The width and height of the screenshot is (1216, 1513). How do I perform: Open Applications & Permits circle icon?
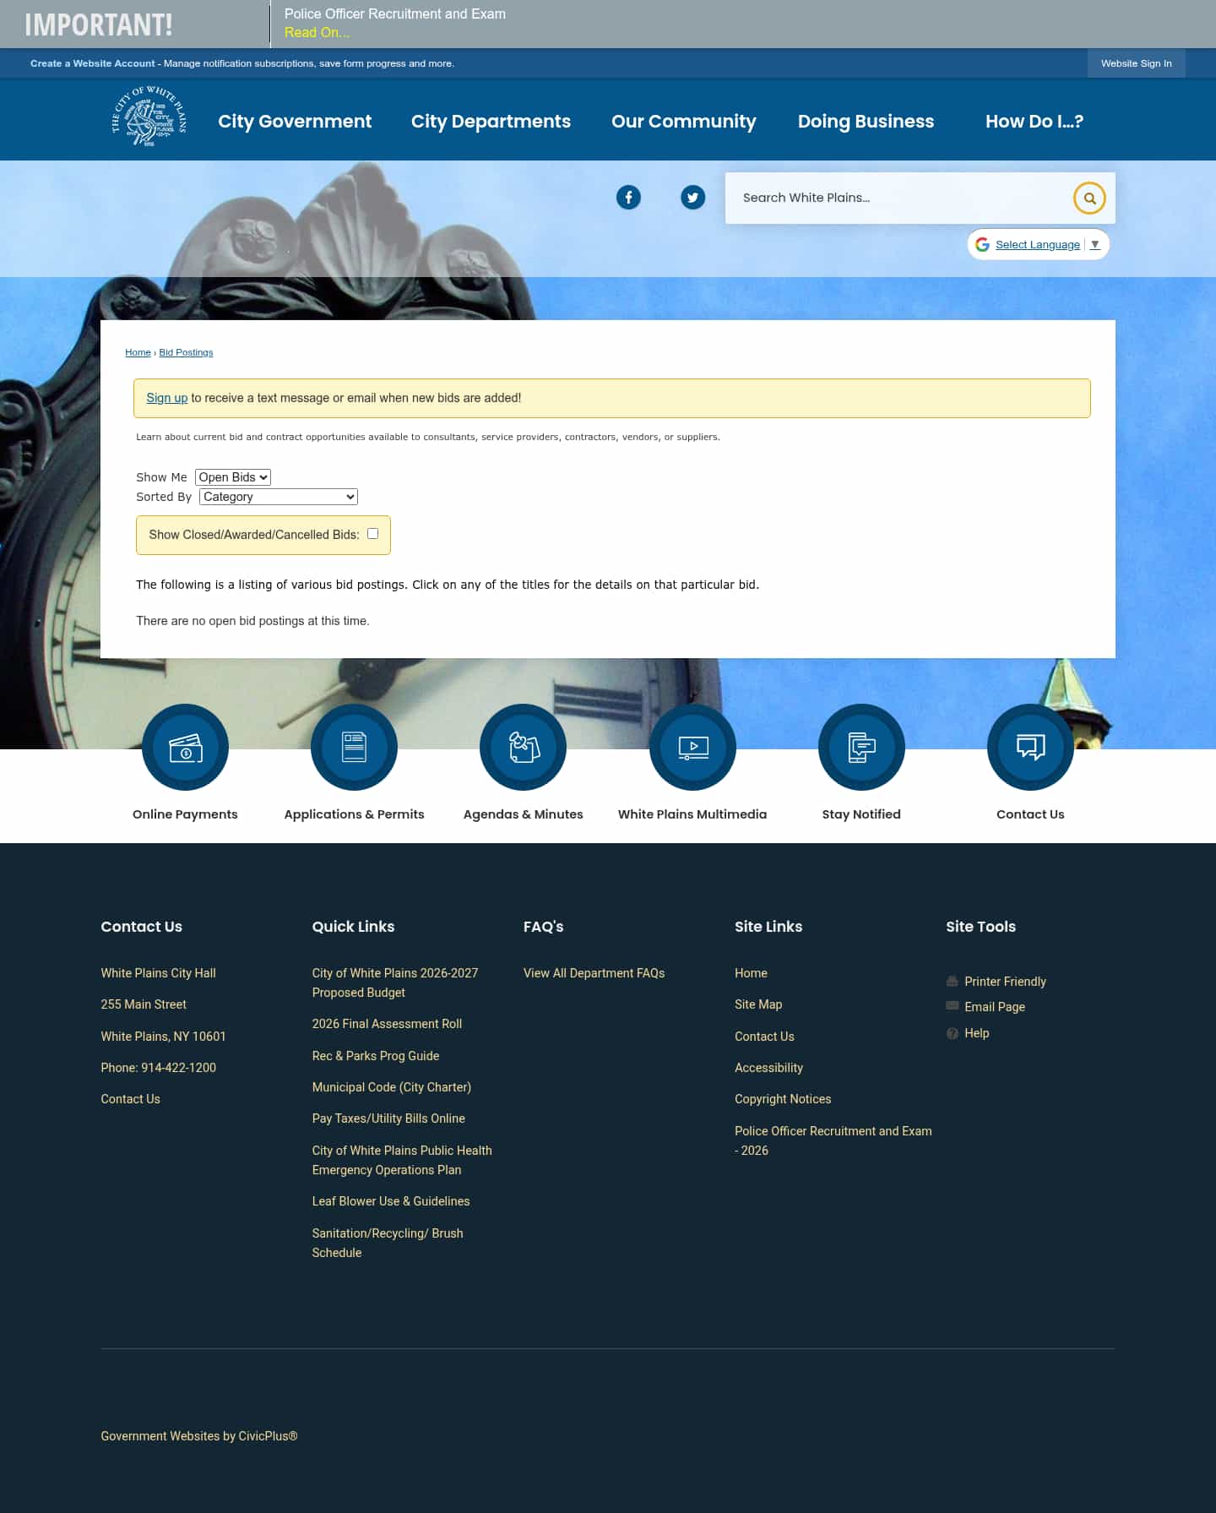pyautogui.click(x=354, y=748)
